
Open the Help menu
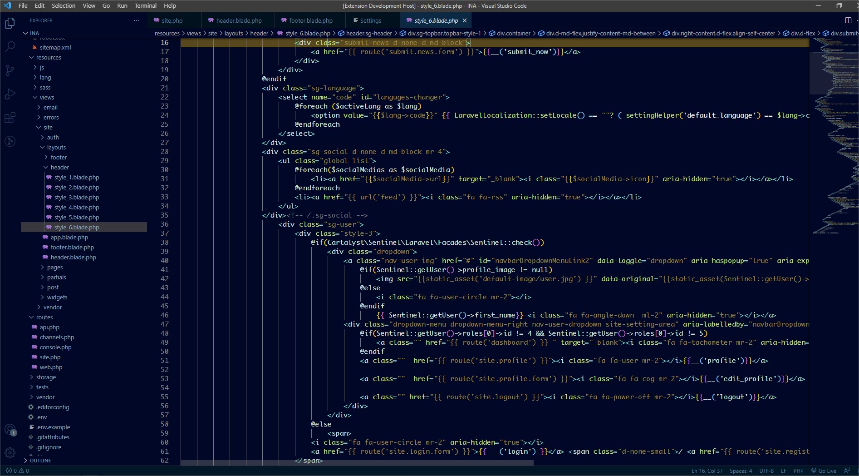[170, 5]
